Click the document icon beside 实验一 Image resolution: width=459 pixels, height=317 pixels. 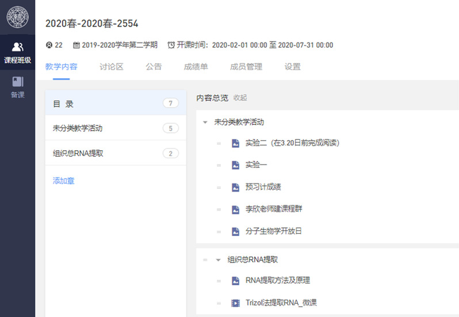[x=235, y=165]
